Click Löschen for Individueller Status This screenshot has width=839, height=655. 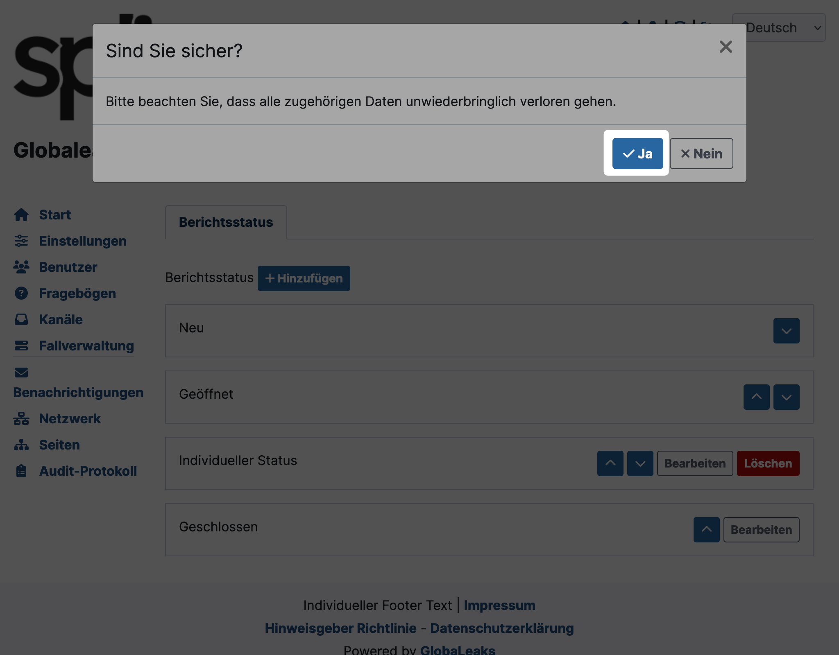pyautogui.click(x=768, y=463)
